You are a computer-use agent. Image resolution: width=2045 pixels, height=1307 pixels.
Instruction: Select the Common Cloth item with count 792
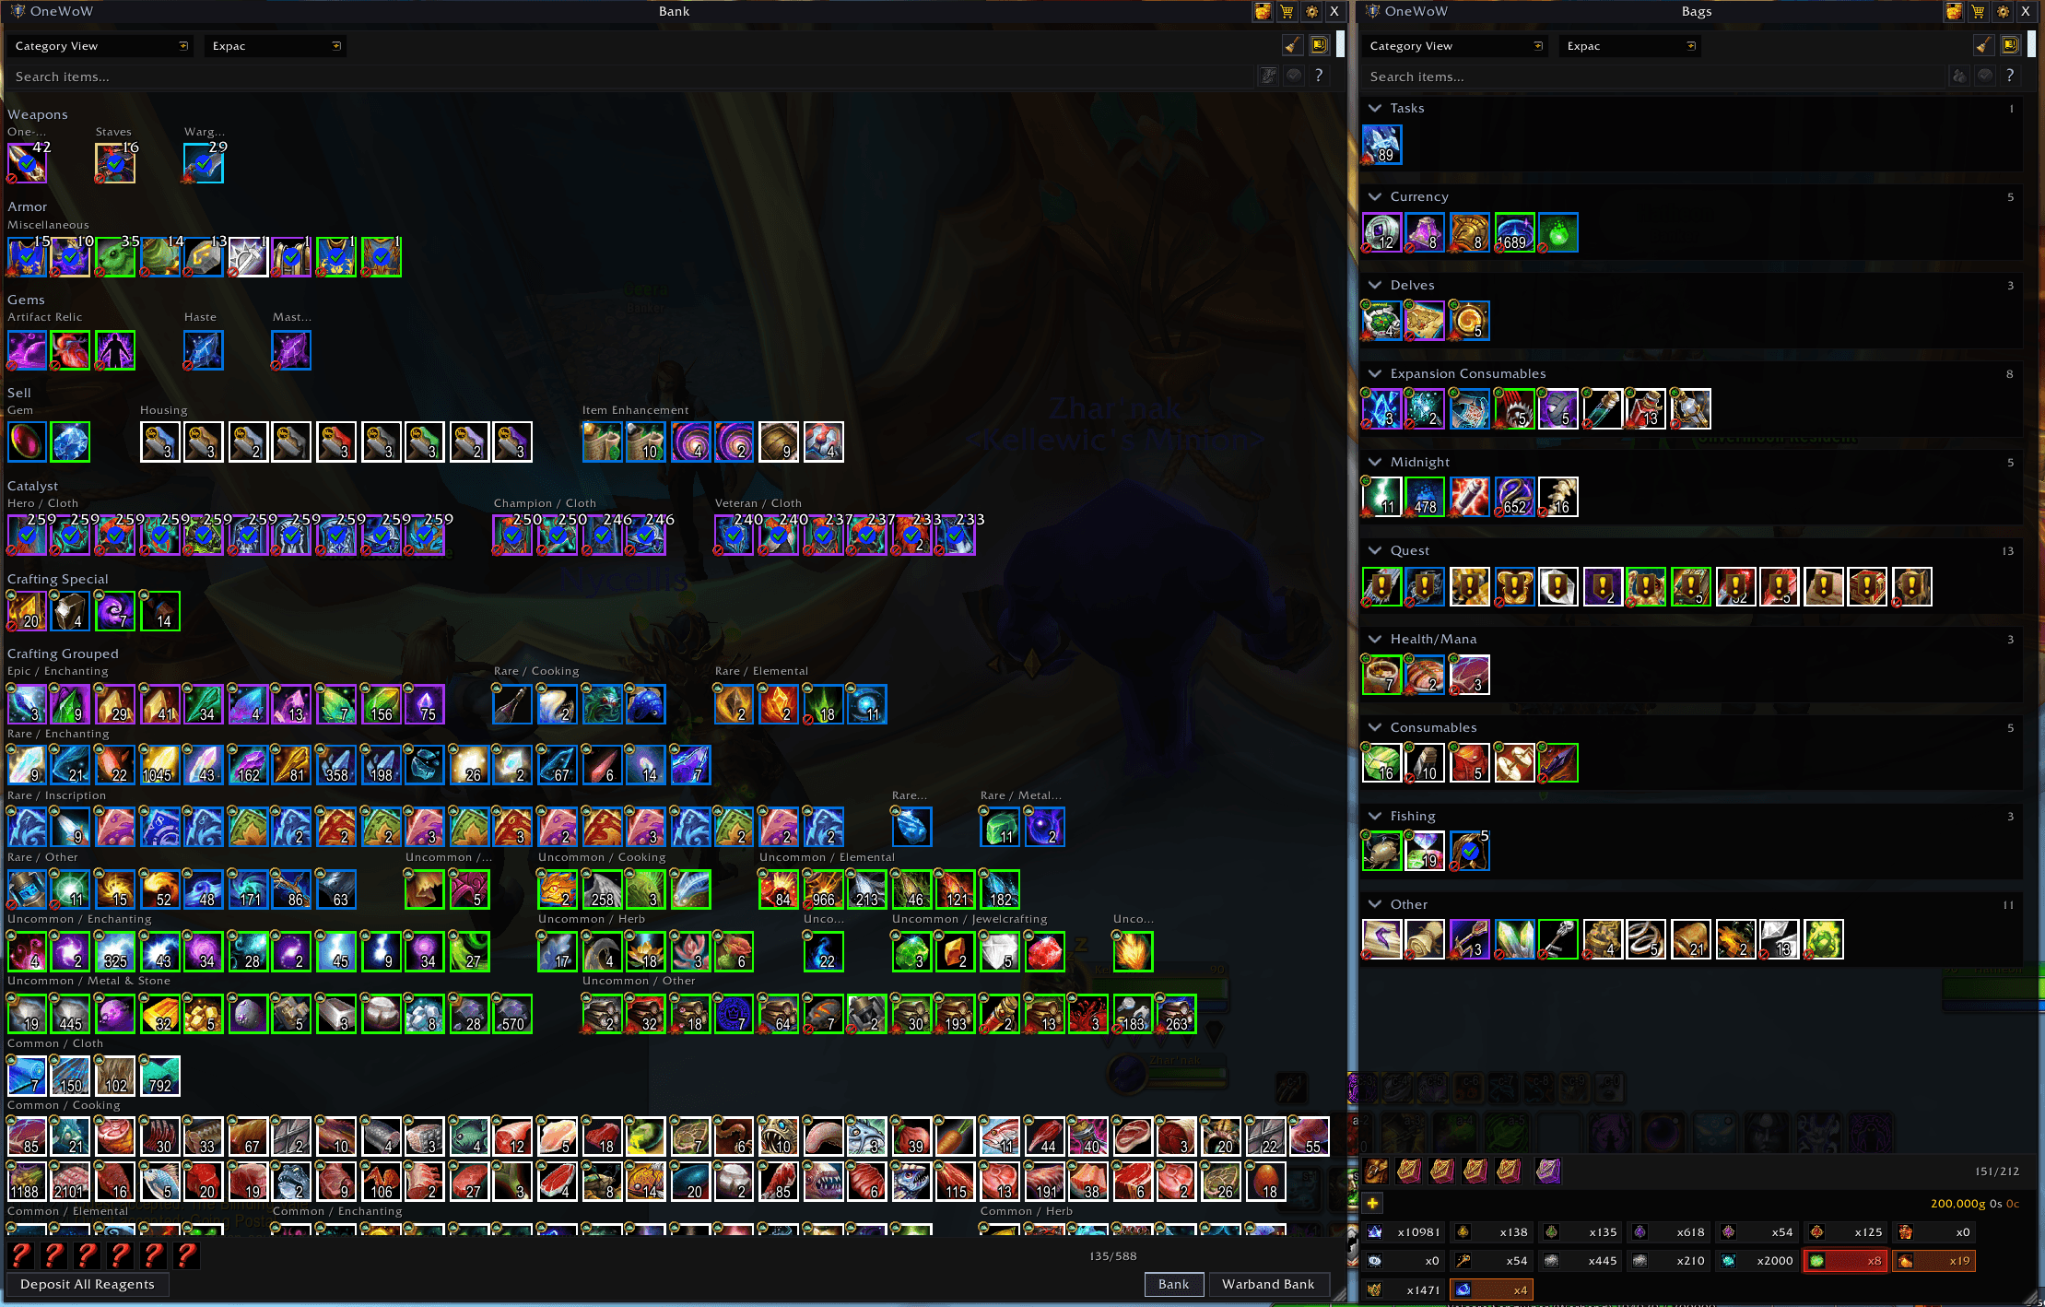159,1076
